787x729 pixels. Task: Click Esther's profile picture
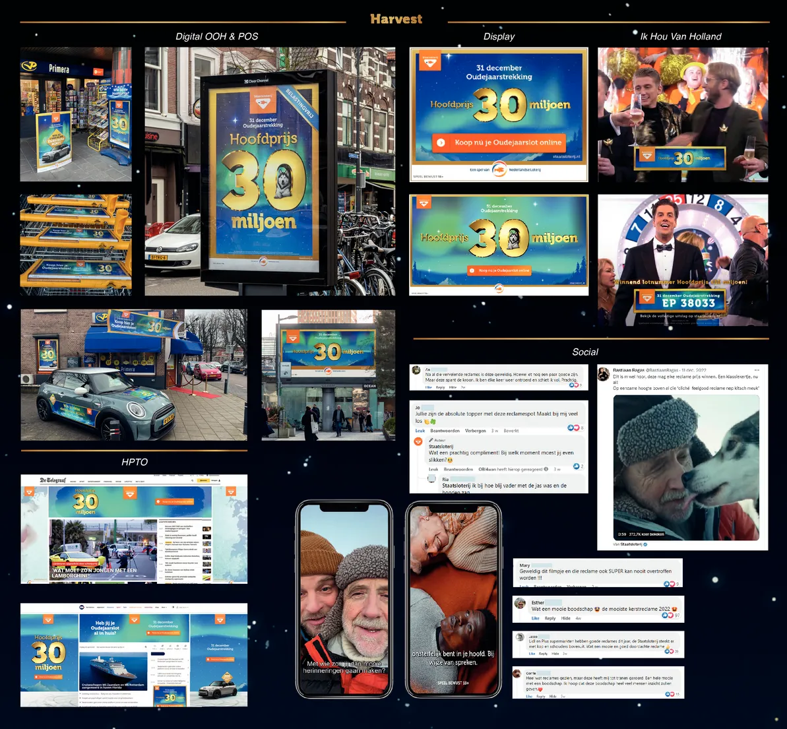(520, 604)
